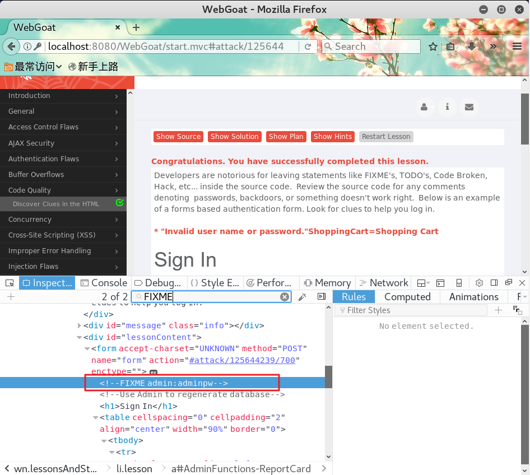This screenshot has height=475, width=530.
Task: Click the Show Plan button
Action: point(286,137)
